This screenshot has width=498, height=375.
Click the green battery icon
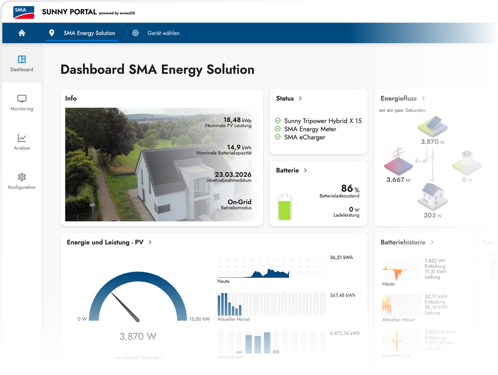pyautogui.click(x=284, y=207)
